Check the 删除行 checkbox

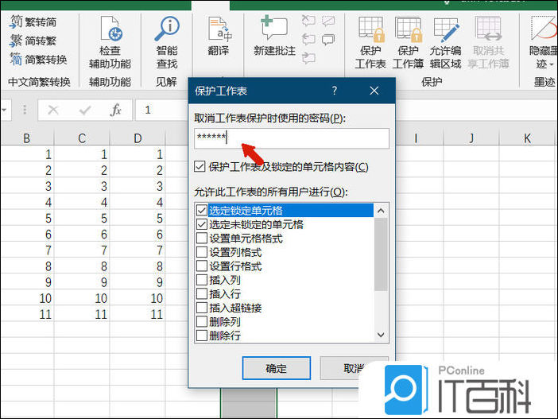(201, 336)
